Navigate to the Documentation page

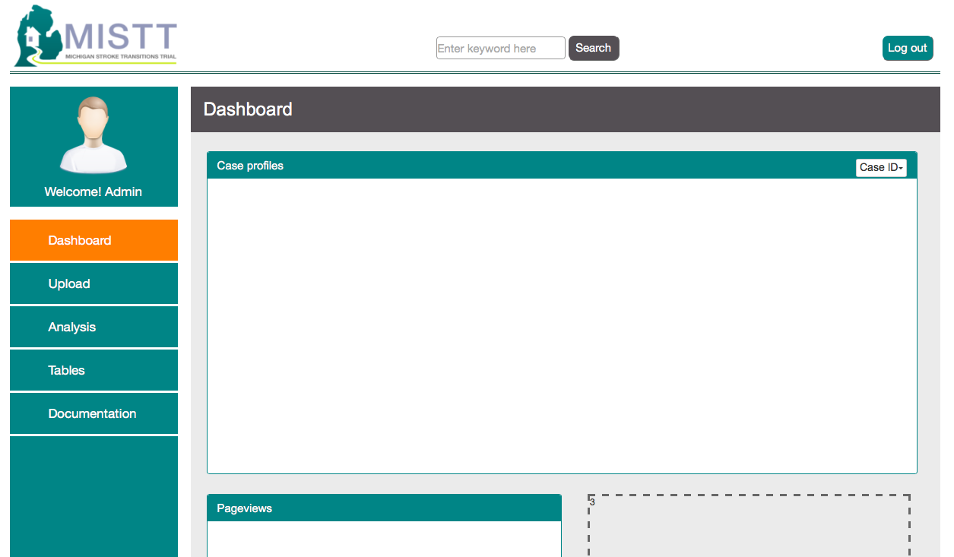(93, 413)
